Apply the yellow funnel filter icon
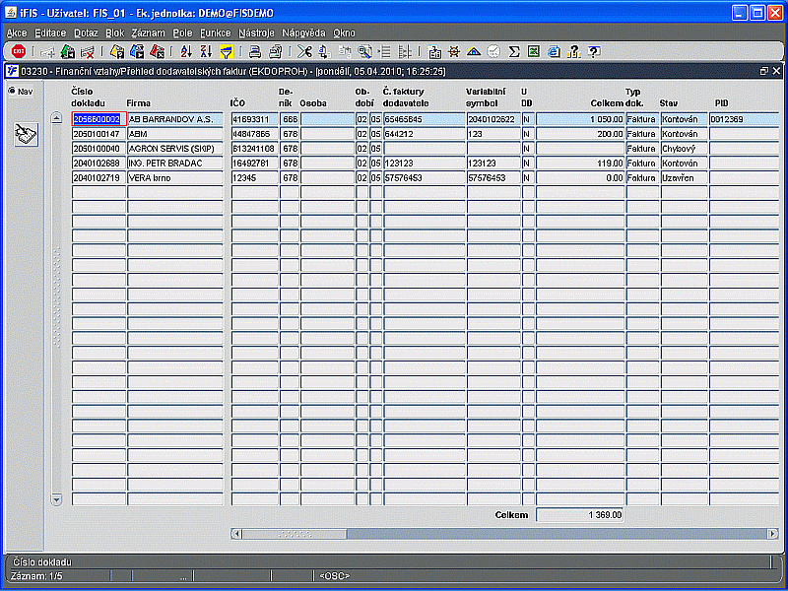 (226, 51)
